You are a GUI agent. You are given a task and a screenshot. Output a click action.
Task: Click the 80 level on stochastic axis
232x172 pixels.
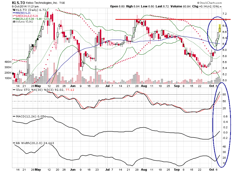tap(224, 95)
